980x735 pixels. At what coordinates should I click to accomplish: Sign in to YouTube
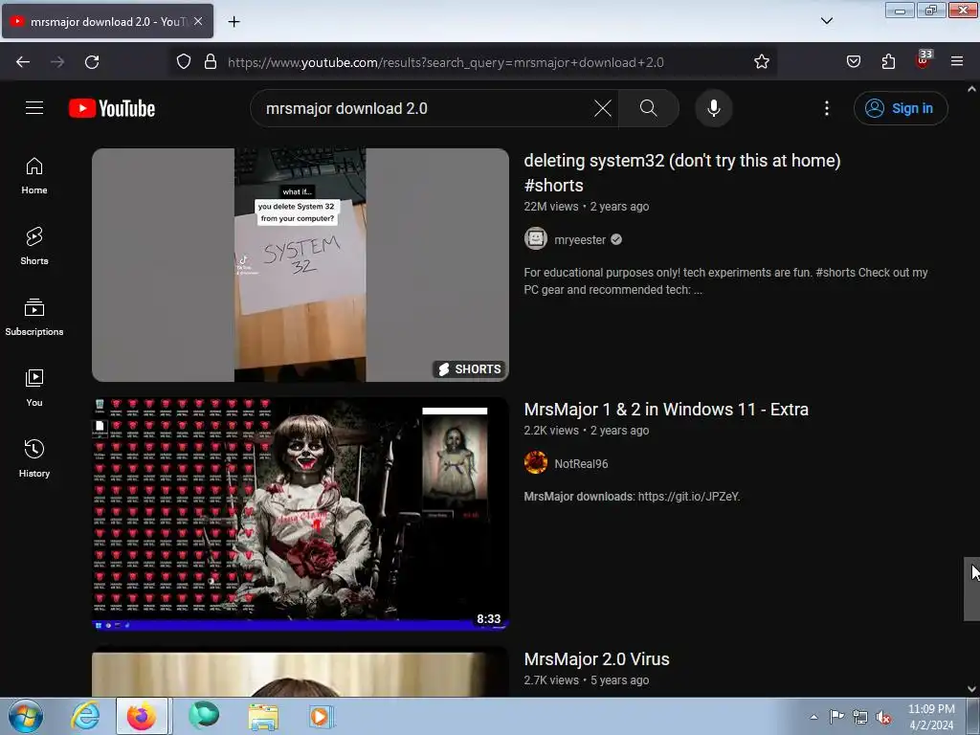click(x=901, y=108)
